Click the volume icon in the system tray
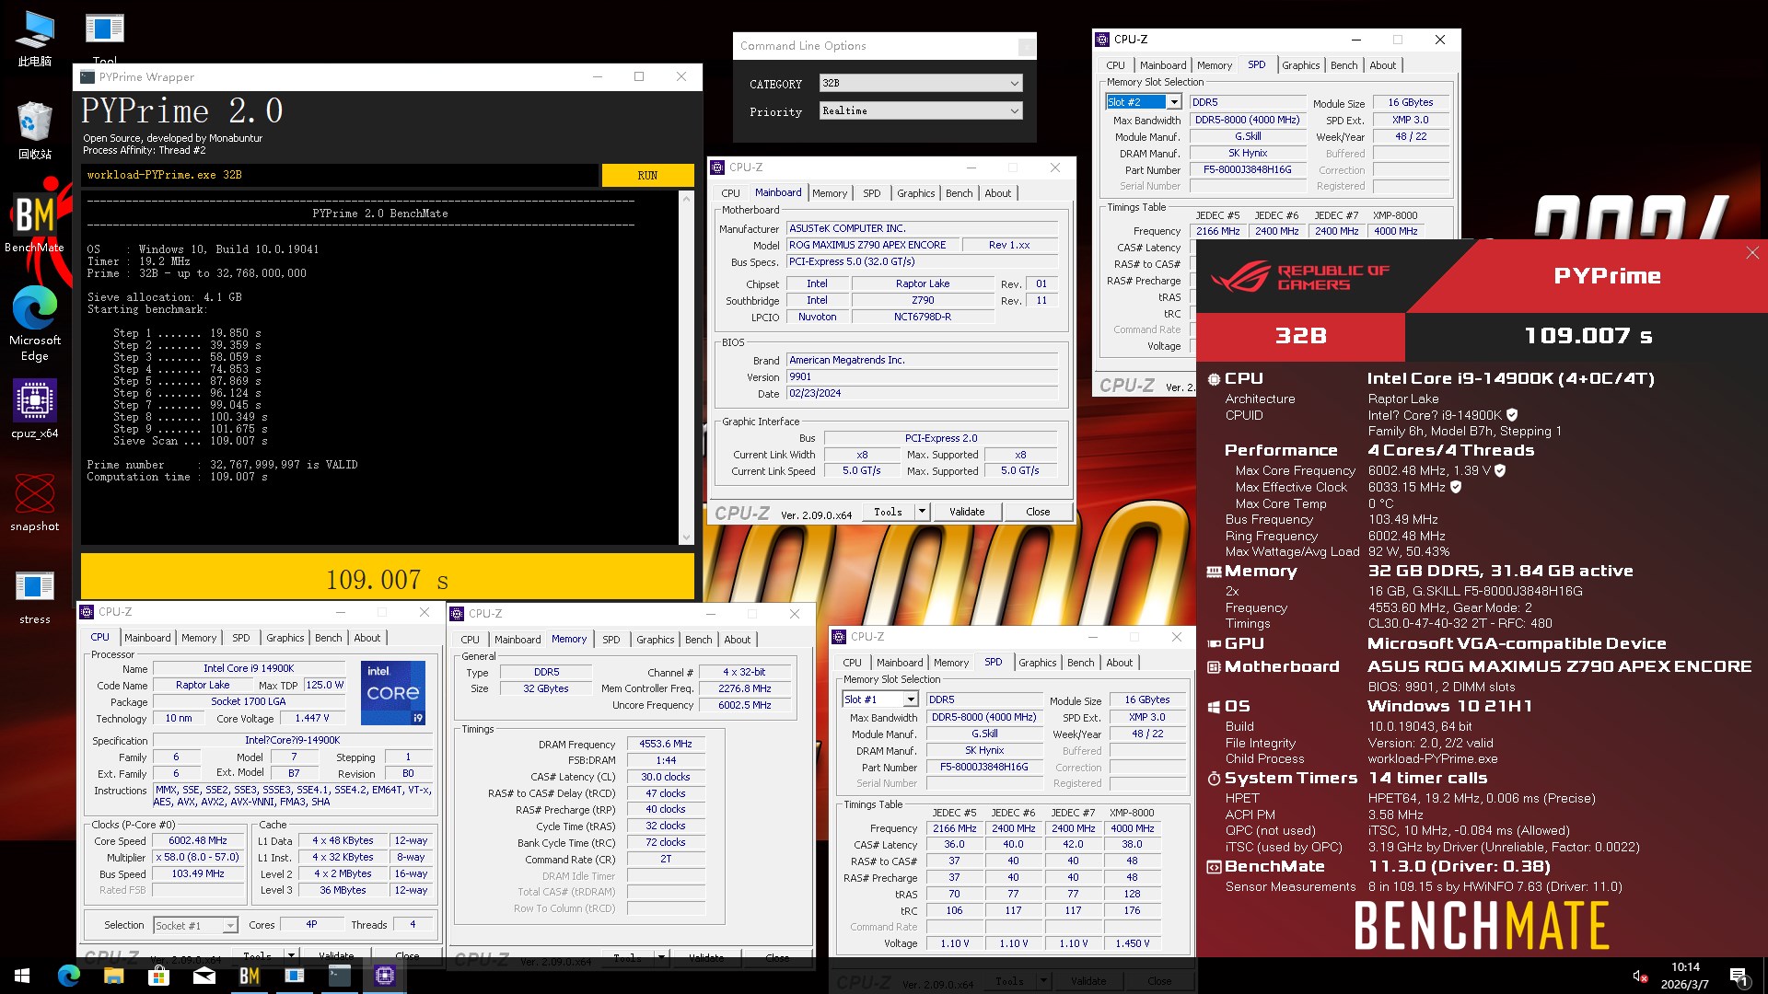 click(x=1639, y=976)
